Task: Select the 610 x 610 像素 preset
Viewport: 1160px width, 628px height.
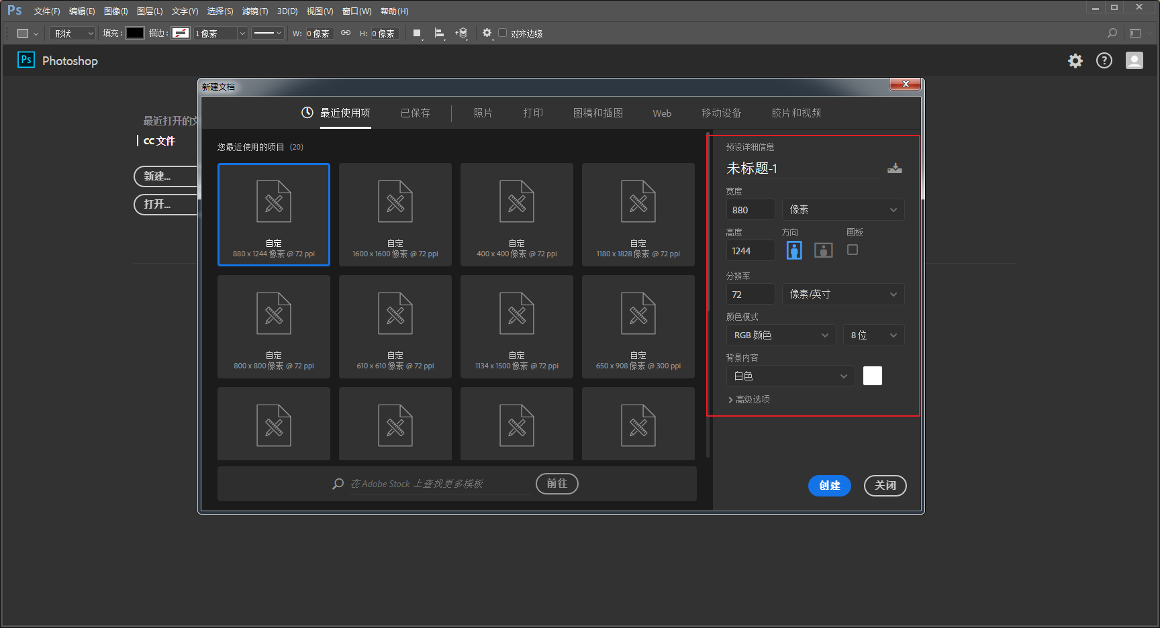Action: pos(395,327)
